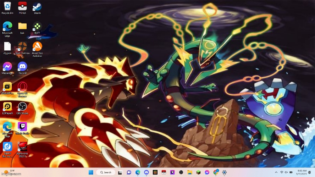Select the OBS Studio desktop shortcut
The width and height of the screenshot is (315, 177).
(x=22, y=108)
